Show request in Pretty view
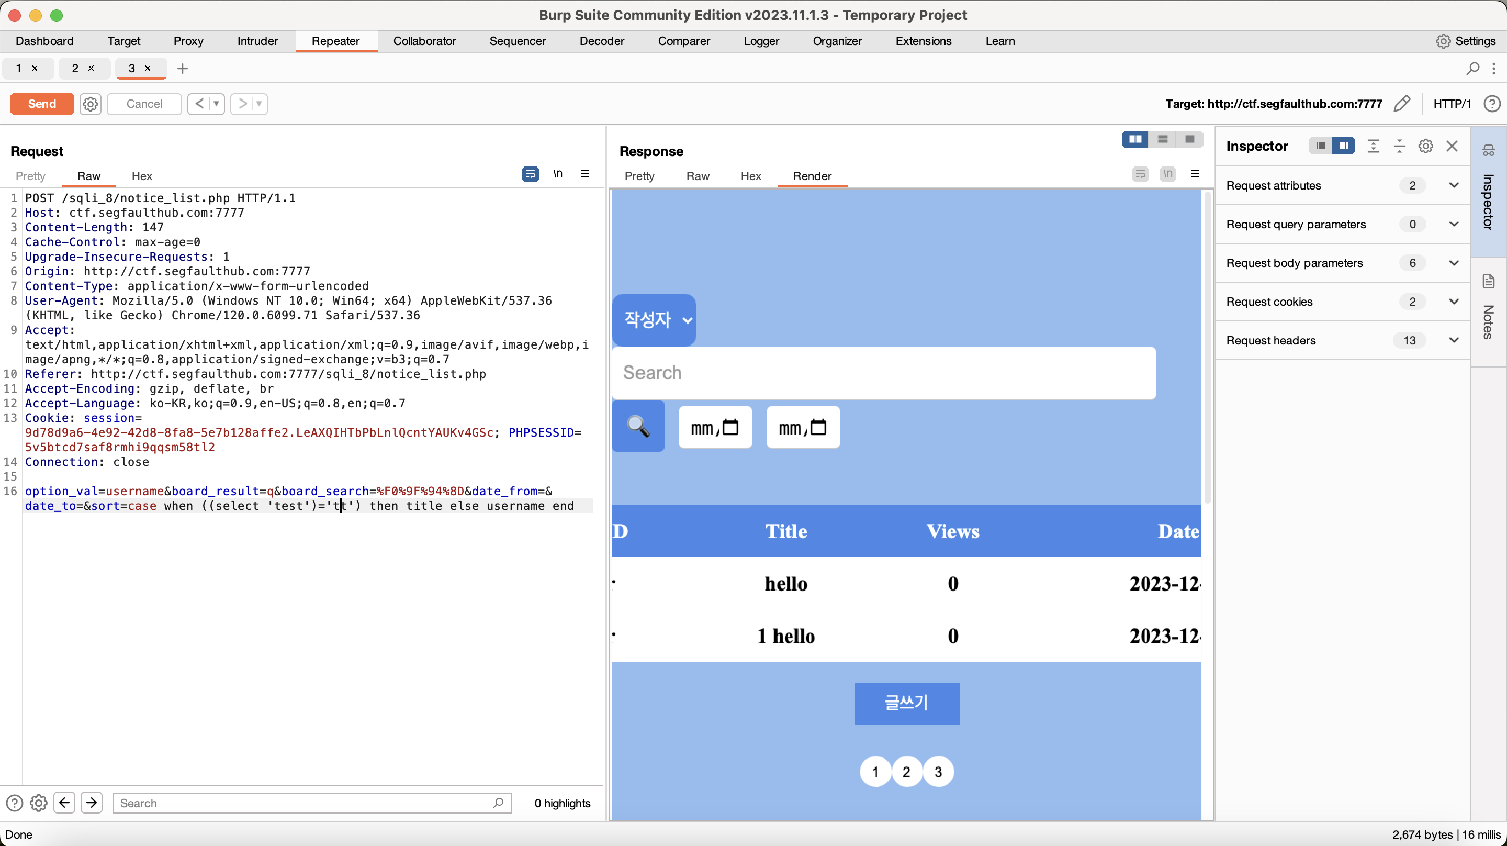 30,176
